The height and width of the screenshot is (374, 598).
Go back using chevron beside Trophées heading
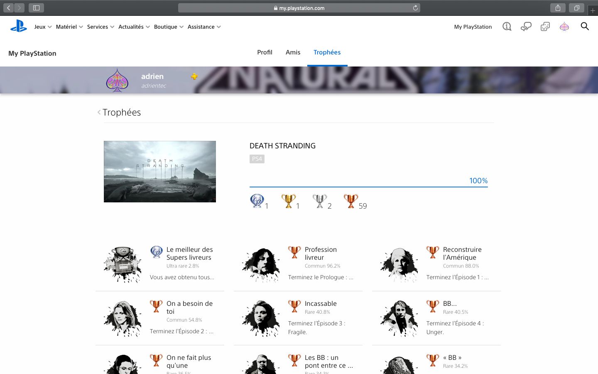[x=99, y=112]
